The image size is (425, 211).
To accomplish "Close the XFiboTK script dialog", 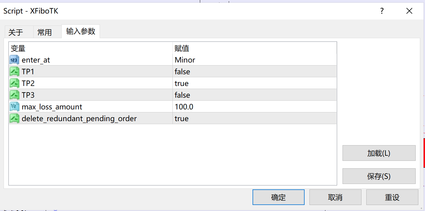I will [409, 11].
